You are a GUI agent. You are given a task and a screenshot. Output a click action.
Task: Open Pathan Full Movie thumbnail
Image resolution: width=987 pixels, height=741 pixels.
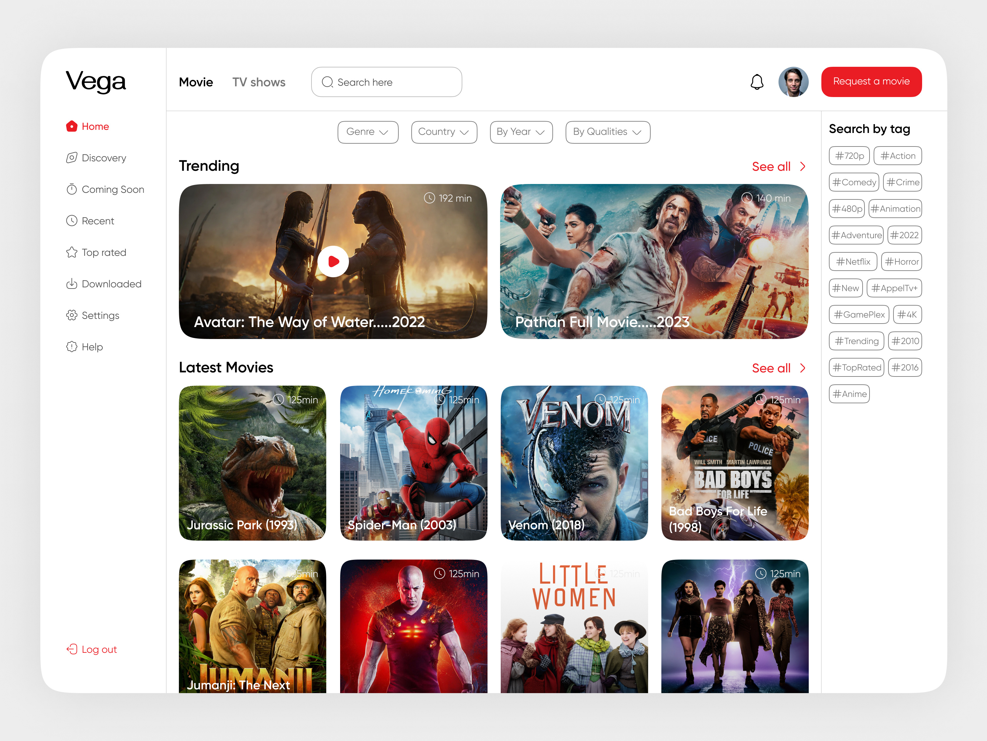pos(654,261)
